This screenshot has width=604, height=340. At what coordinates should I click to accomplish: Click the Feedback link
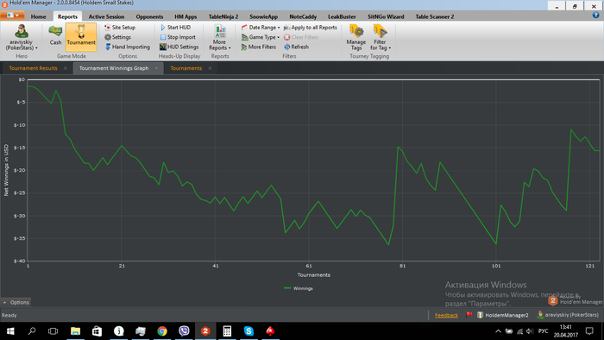tap(446, 315)
